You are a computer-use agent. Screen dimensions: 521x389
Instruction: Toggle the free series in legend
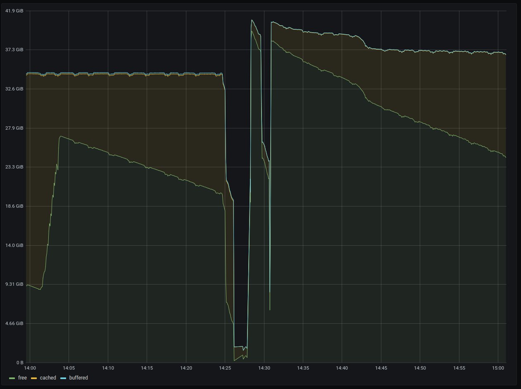(x=22, y=378)
